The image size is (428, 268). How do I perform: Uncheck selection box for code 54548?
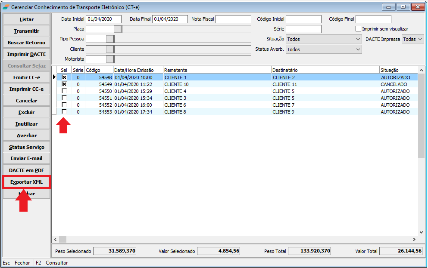(x=64, y=77)
